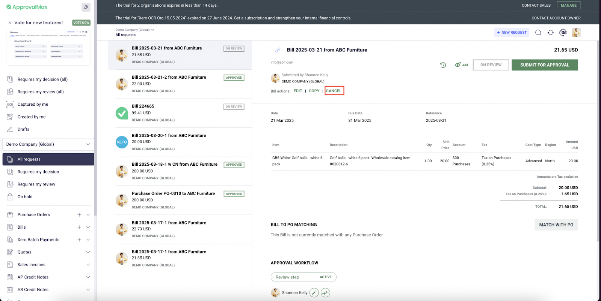Click the Requires my review icon under Demo Company
This screenshot has height=301, width=601.
click(x=10, y=184)
